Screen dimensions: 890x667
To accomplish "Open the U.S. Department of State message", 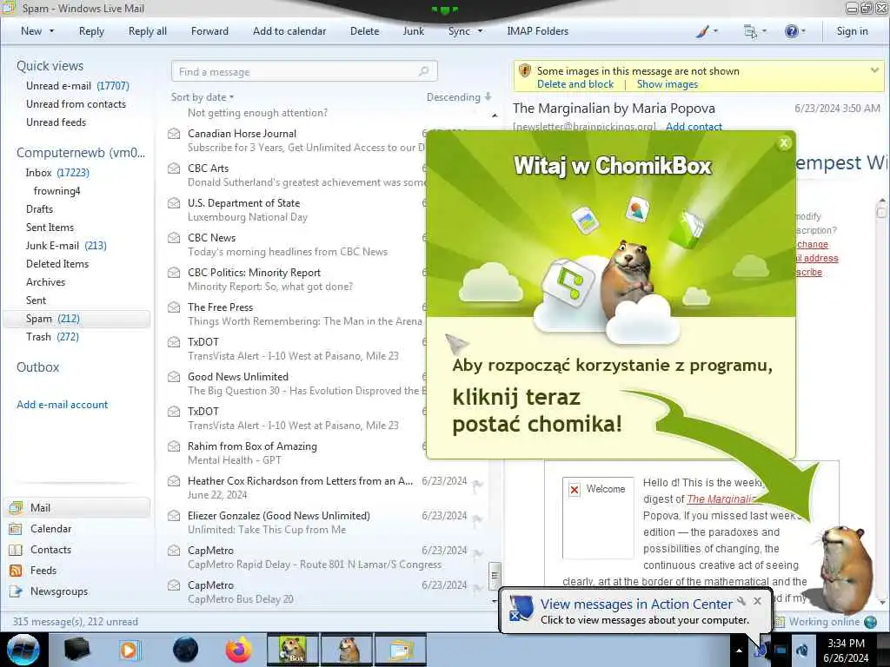I will [x=296, y=209].
